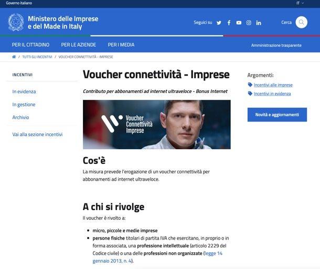The height and width of the screenshot is (269, 320).
Task: Open the PER LE AZIENDE menu
Action: click(x=79, y=45)
